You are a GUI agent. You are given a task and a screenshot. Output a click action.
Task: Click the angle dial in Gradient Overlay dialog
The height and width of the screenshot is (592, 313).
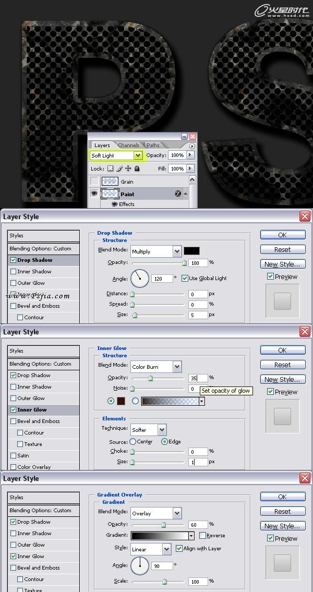(140, 565)
